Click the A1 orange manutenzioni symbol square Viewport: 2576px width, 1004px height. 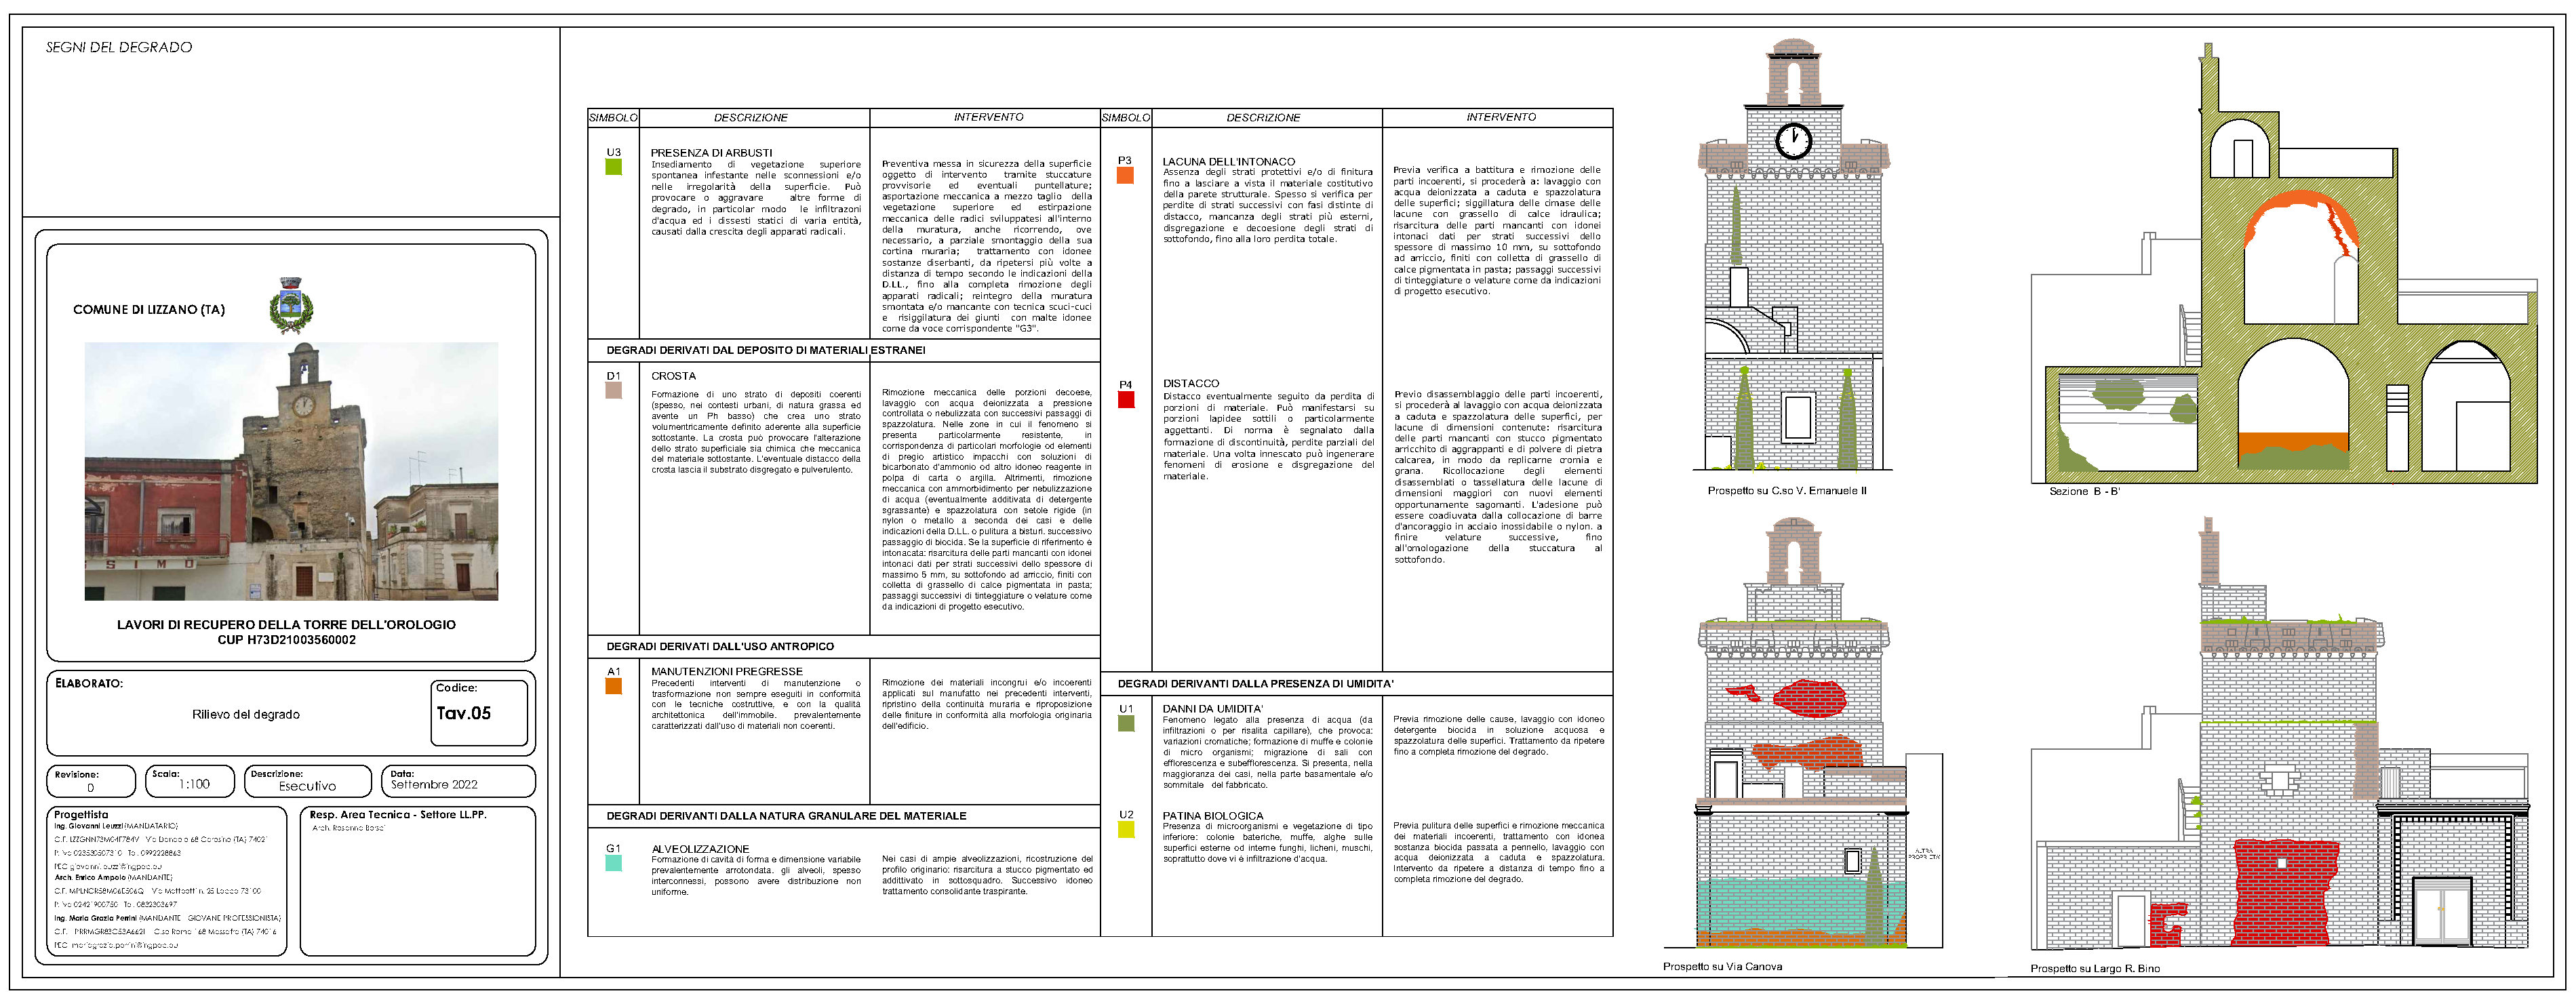pos(613,686)
